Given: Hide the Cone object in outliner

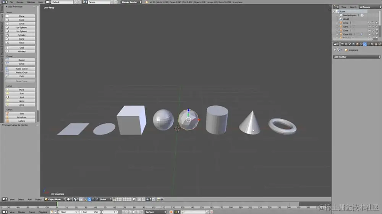Looking at the screenshot, I should tap(369, 27).
